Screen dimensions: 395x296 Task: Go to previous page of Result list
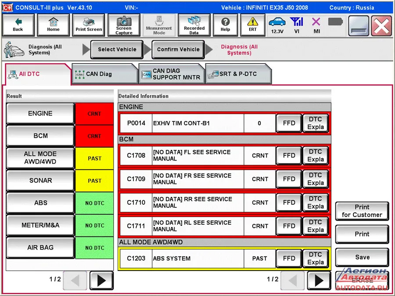pos(75,280)
